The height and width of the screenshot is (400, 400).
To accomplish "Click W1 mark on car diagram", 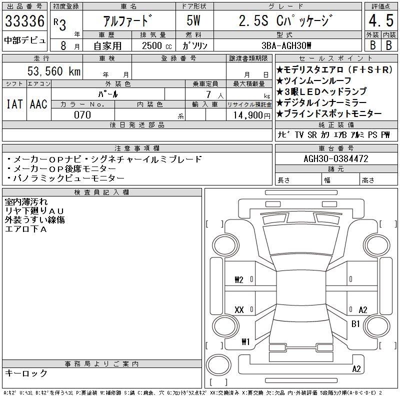I will 245,341.
